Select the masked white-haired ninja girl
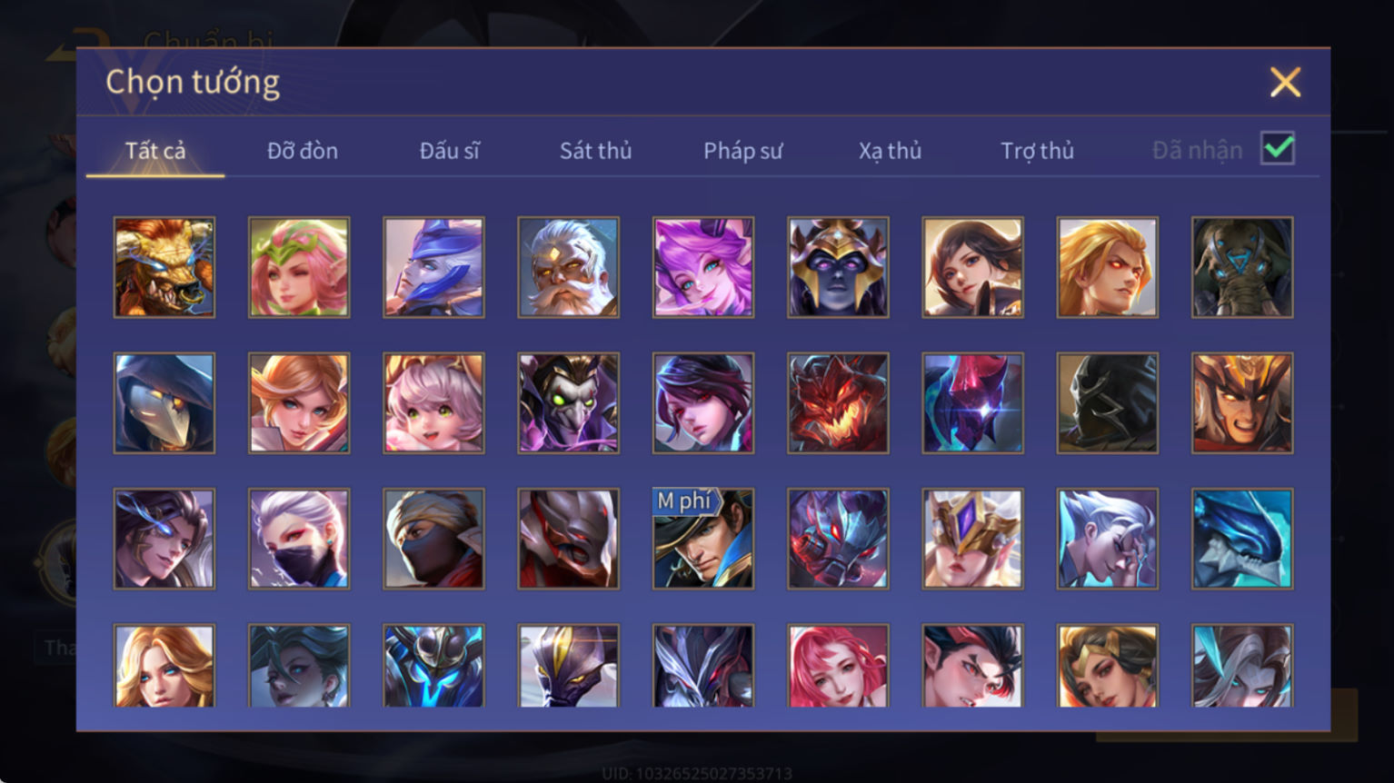Viewport: 1394px width, 783px height. pos(299,539)
